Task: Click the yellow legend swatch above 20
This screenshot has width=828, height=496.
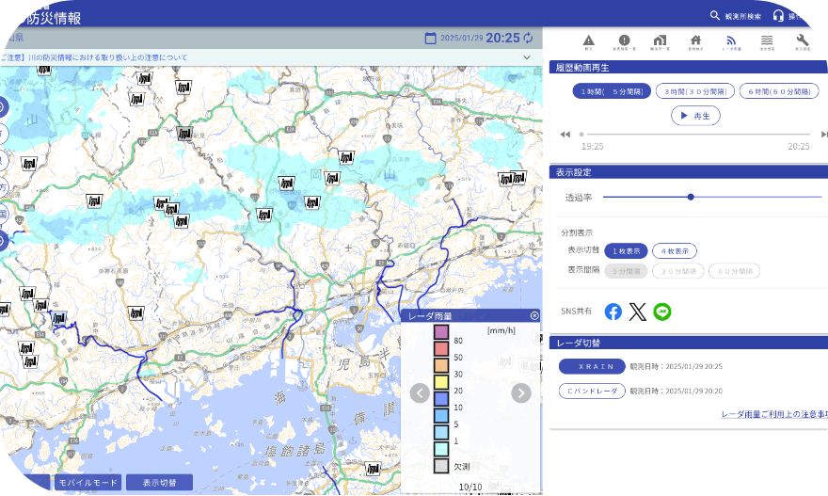Action: pyautogui.click(x=441, y=382)
